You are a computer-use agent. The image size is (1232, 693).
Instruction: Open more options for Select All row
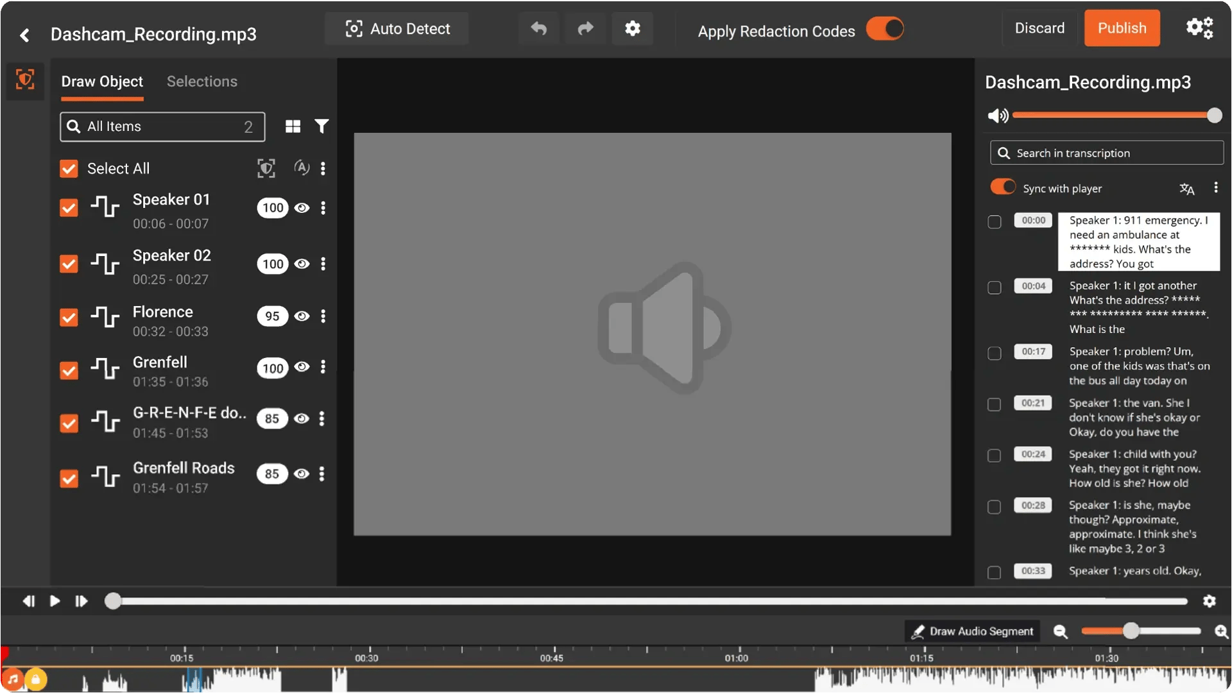coord(323,168)
